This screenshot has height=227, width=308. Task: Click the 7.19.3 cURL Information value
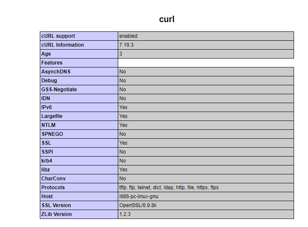pos(126,45)
